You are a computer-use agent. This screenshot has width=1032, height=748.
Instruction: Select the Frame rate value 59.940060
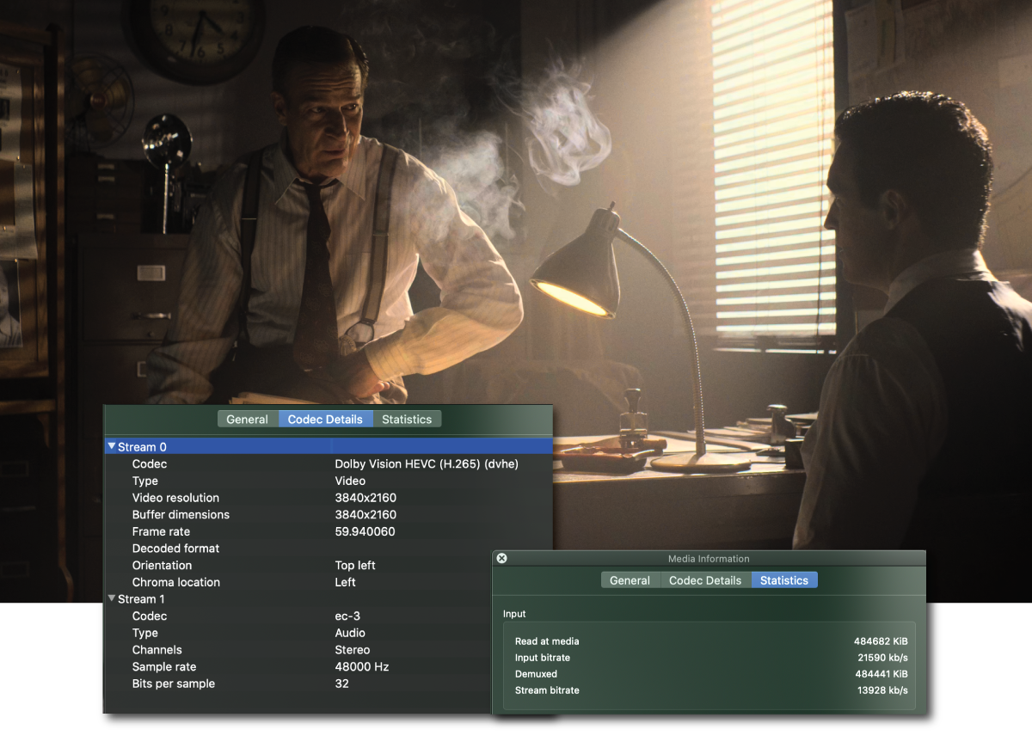click(365, 531)
